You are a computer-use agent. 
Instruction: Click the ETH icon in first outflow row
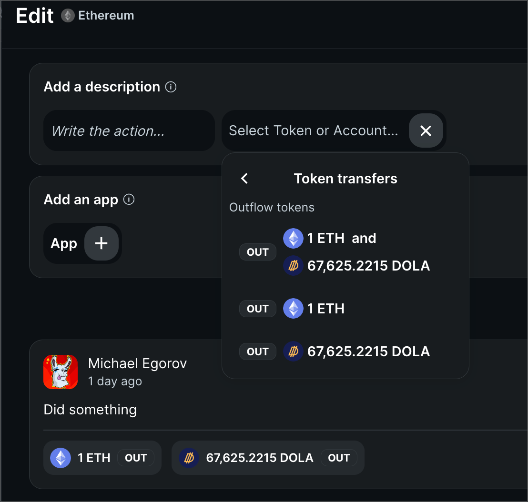[x=293, y=238]
